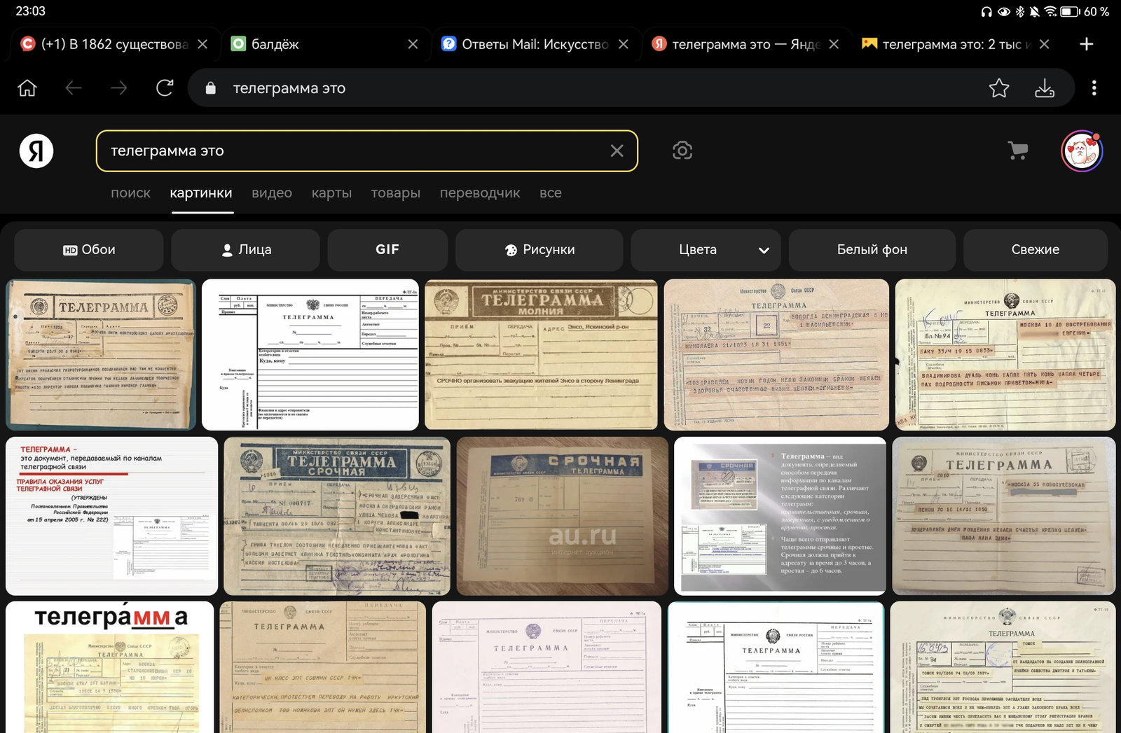Screen dimensions: 1121x733
Task: Toggle the Обои HD filter
Action: tap(89, 250)
